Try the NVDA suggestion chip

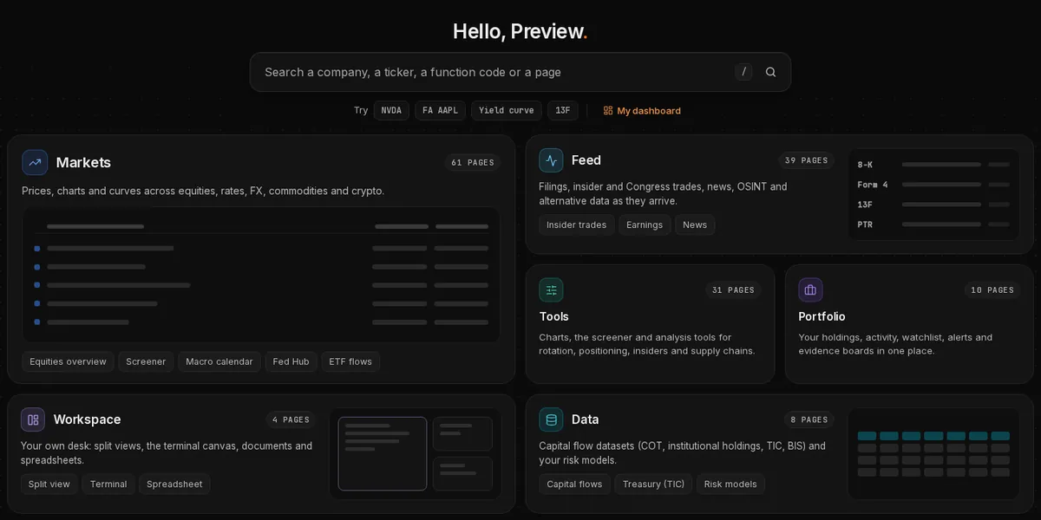[x=391, y=111]
